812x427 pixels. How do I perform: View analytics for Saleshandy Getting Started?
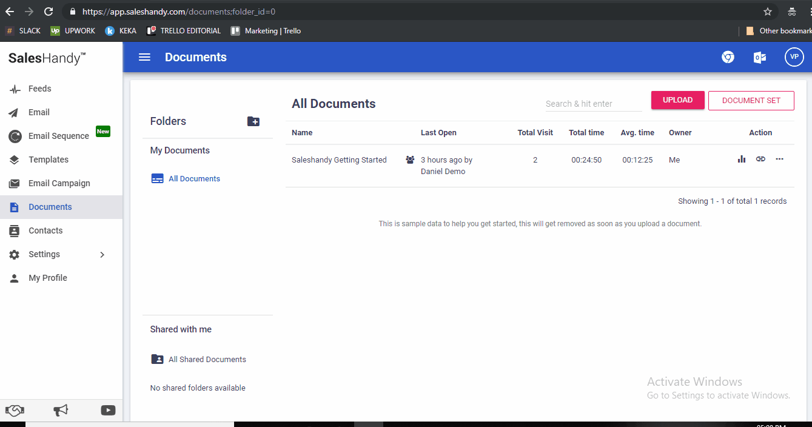(x=742, y=159)
